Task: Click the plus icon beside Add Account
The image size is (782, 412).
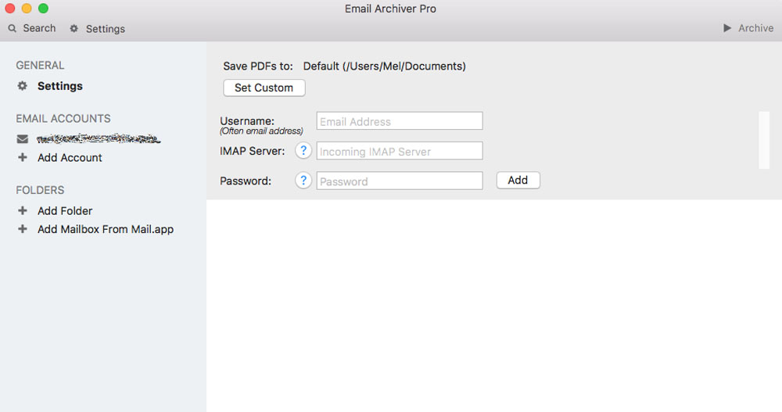Action: (x=23, y=158)
